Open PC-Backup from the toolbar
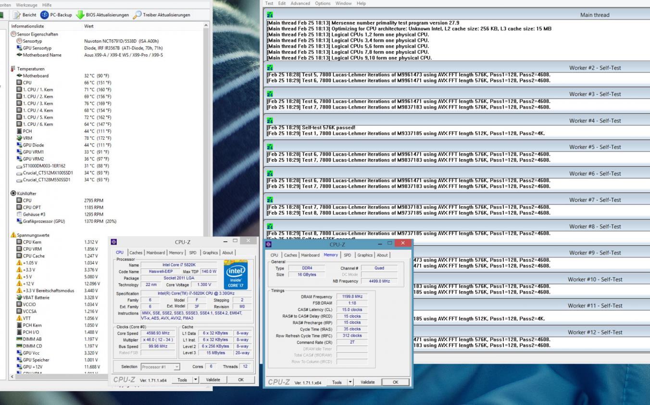Image resolution: width=650 pixels, height=405 pixels. coord(44,15)
